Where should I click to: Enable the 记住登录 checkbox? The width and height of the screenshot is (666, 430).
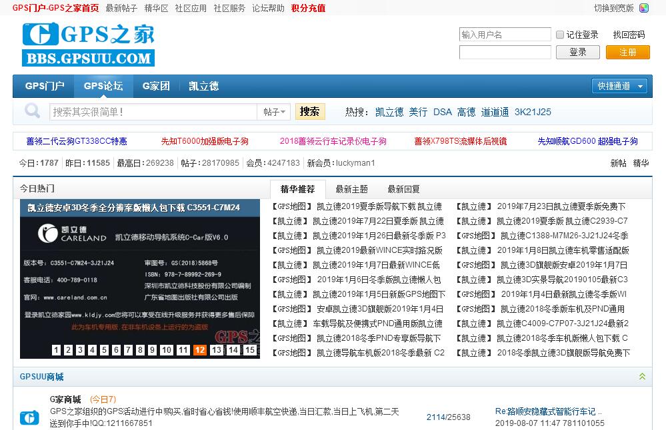point(560,35)
